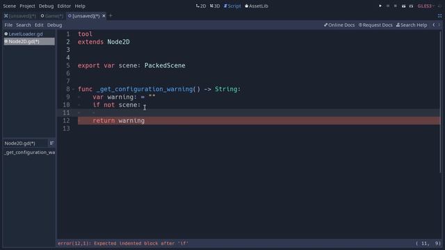
Task: Play the project with the play button
Action: 380,6
